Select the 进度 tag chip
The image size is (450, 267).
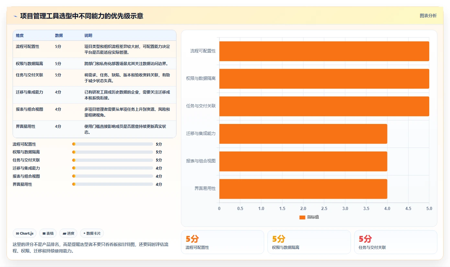(x=68, y=233)
